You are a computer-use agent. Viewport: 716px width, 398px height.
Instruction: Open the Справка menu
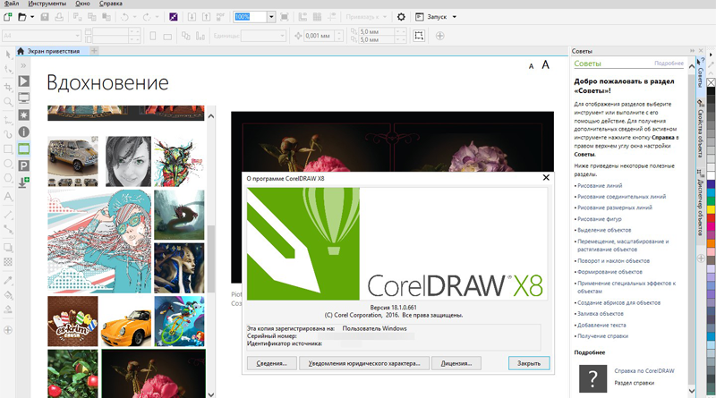pos(110,4)
